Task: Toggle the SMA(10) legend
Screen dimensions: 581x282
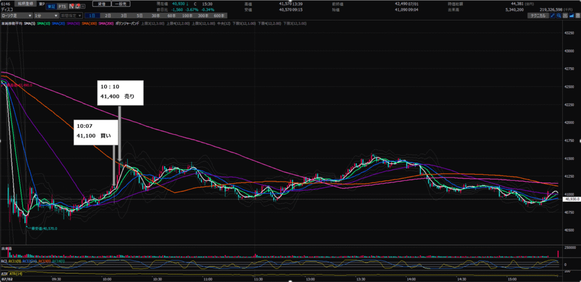Action: pos(43,23)
